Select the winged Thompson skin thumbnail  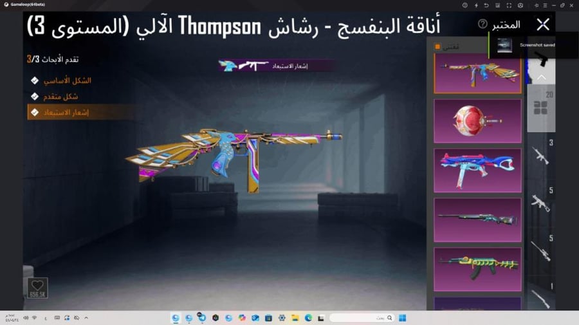477,73
